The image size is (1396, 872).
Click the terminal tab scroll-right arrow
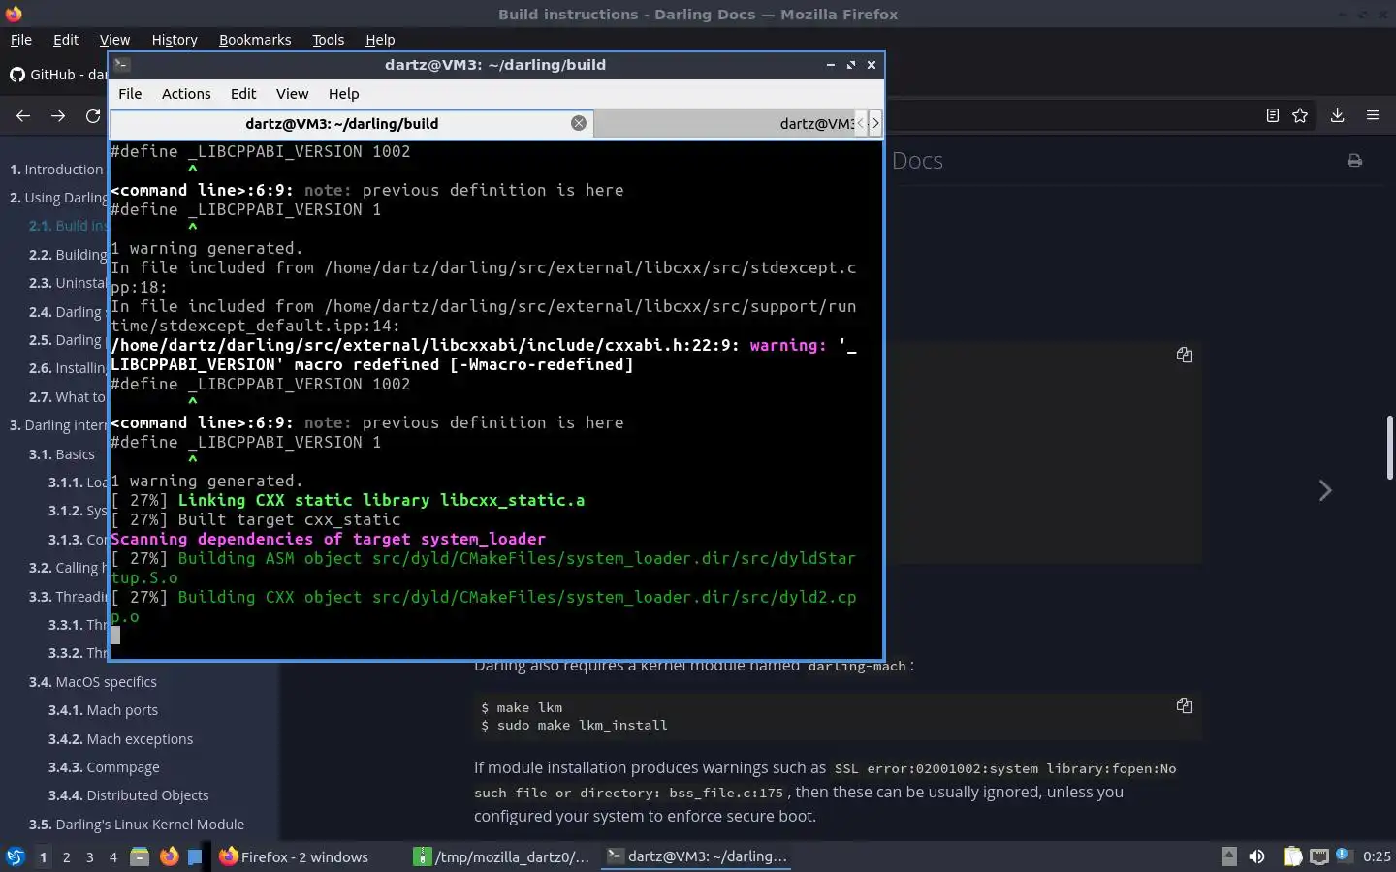875,123
